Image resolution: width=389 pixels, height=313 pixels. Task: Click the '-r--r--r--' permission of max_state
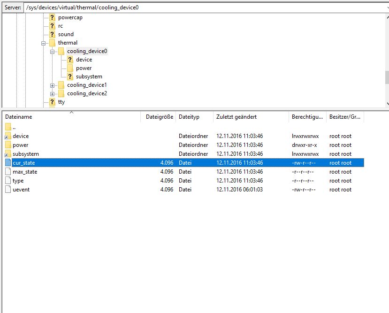click(303, 172)
